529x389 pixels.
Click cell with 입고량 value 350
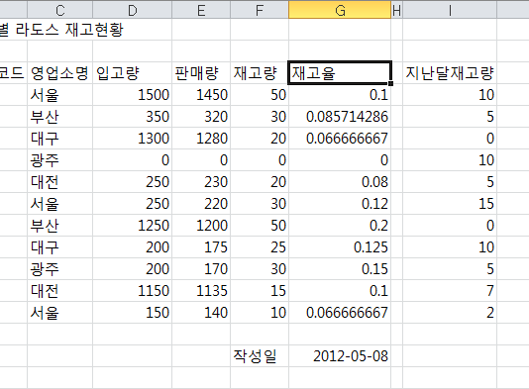tap(133, 117)
